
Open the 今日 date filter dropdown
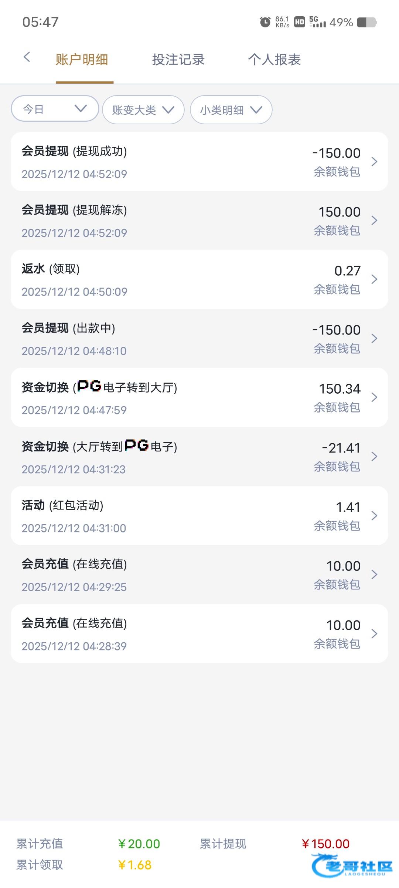click(x=55, y=109)
